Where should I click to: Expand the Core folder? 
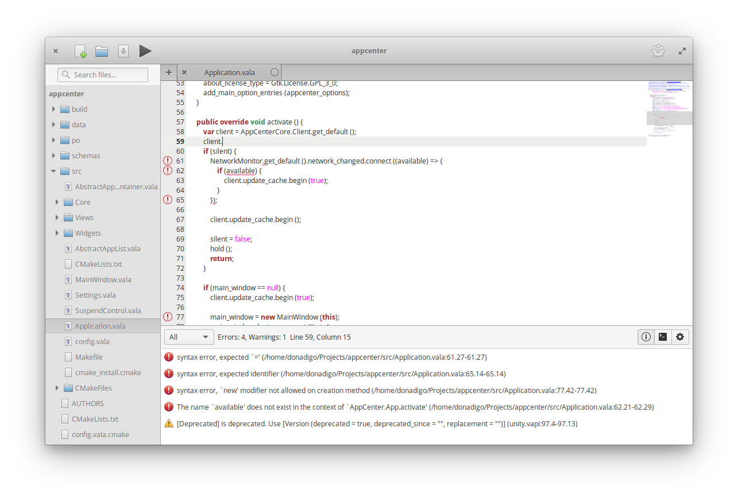(x=57, y=202)
